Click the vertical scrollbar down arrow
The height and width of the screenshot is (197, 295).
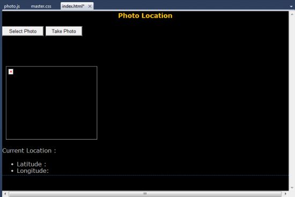tap(292, 187)
